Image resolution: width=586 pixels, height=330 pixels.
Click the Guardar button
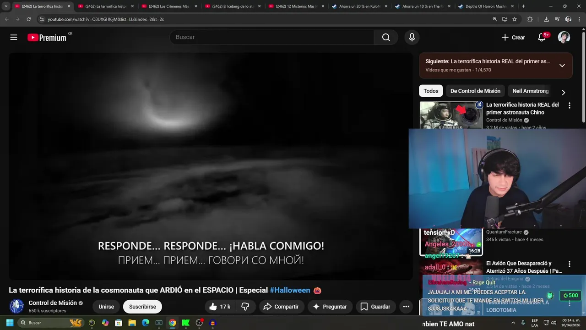[375, 307]
